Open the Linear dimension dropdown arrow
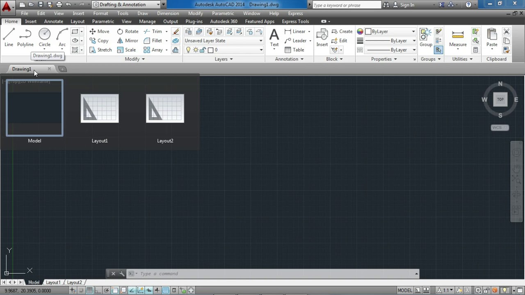Screen dimensions: 525x295 309,32
